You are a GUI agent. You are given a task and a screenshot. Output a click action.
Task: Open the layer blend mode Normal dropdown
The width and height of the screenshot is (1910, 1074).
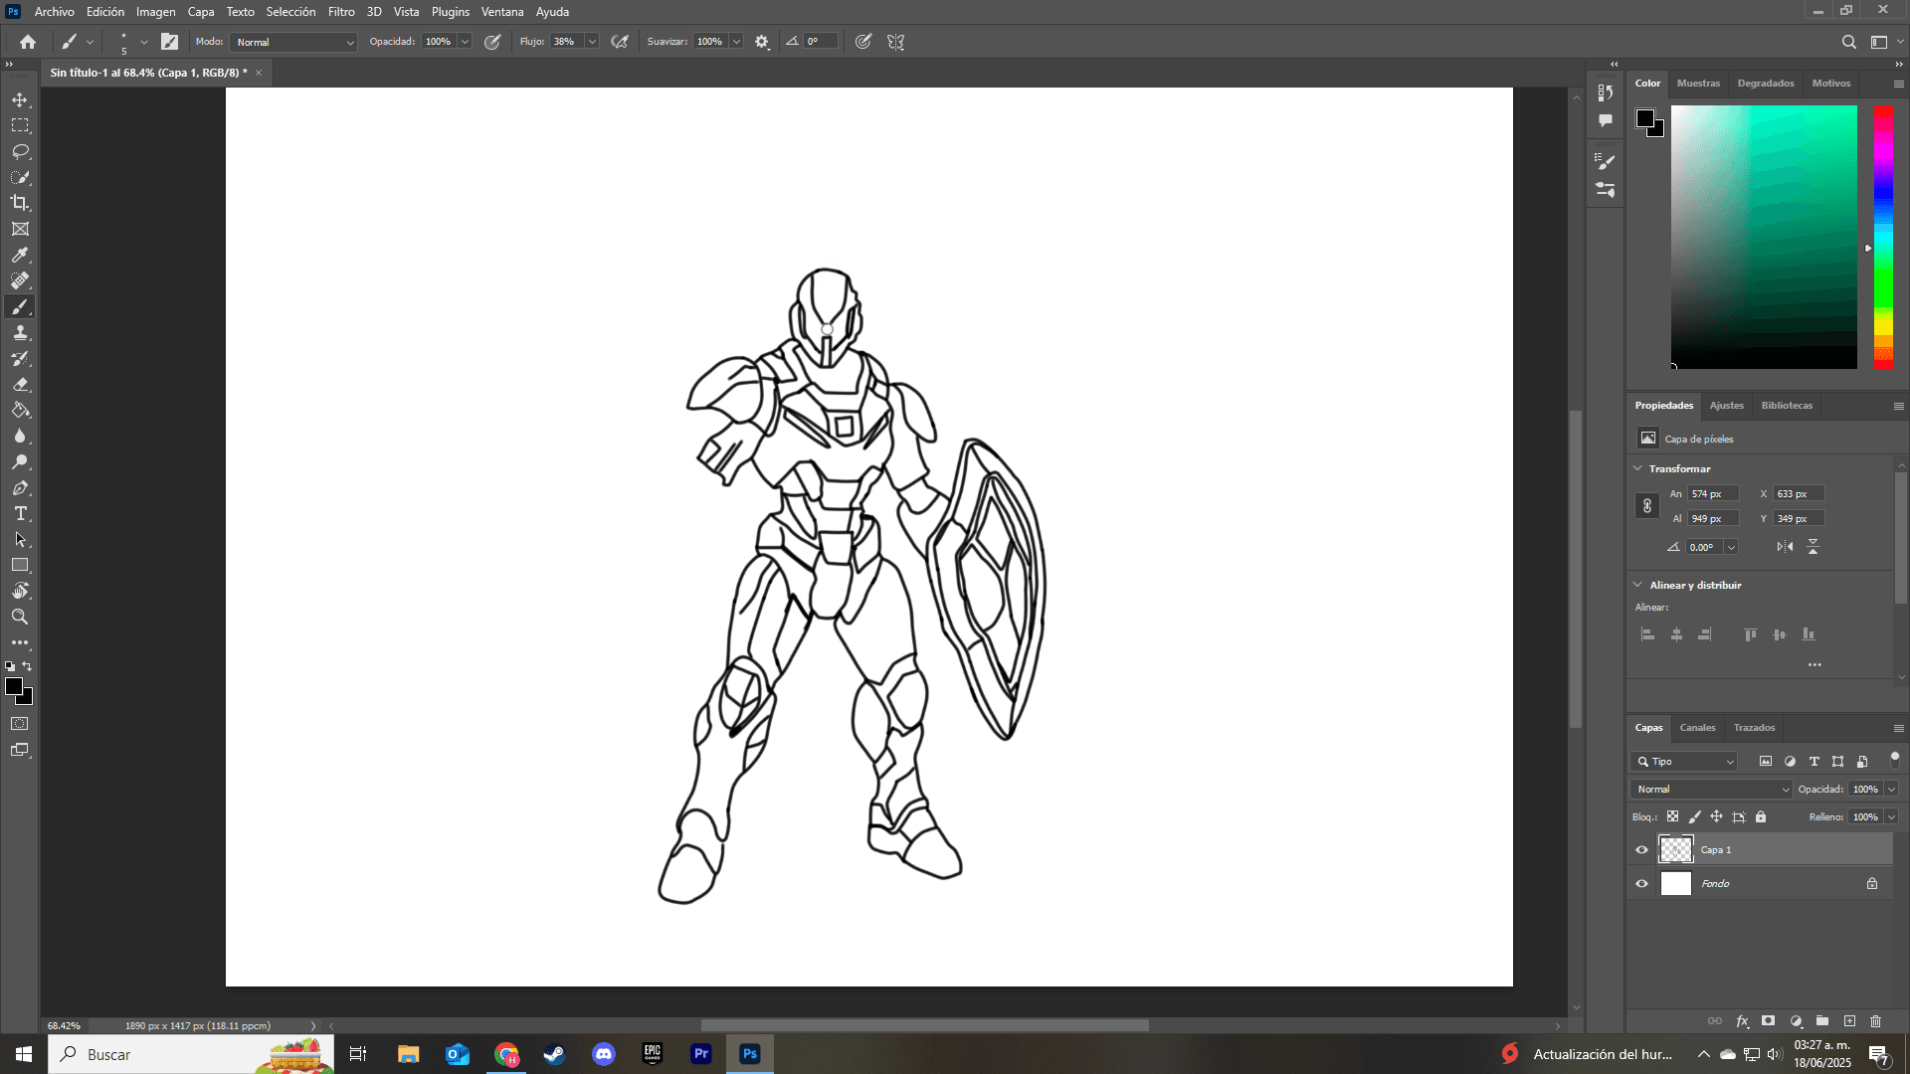1710,790
